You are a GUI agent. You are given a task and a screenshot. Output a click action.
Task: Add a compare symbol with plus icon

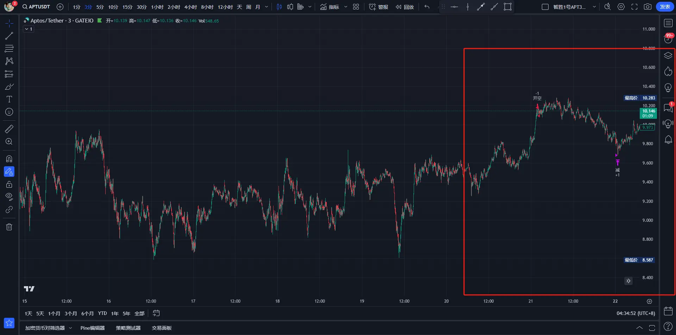point(60,7)
